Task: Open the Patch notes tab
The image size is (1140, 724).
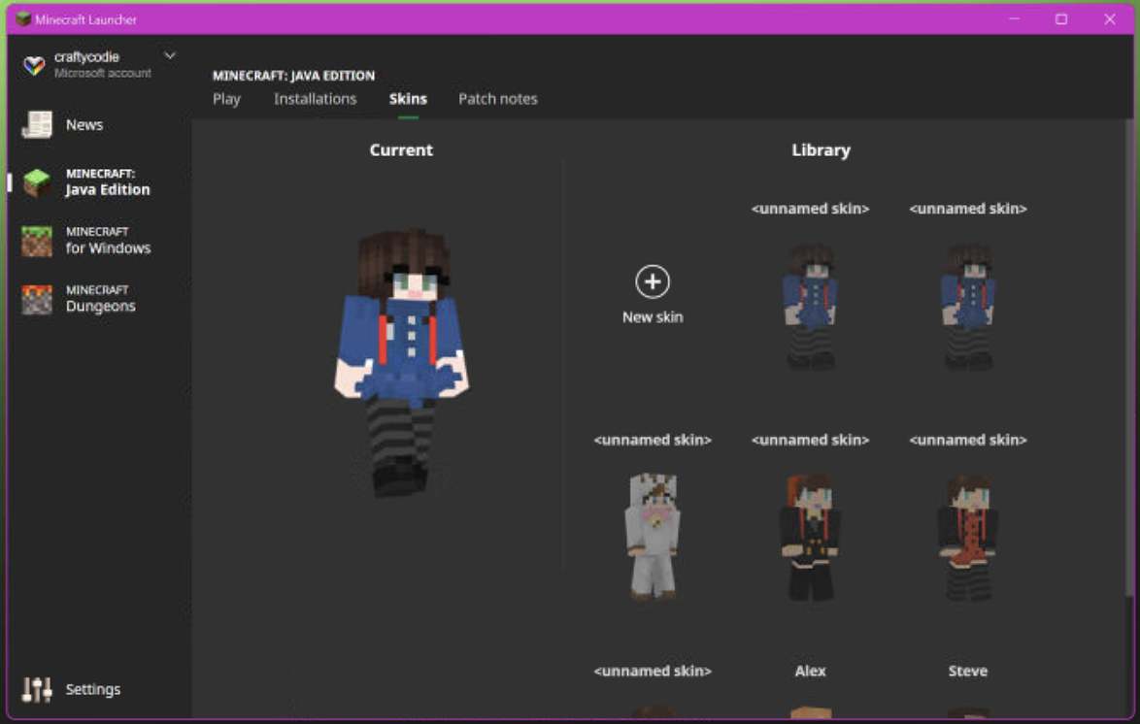Action: point(497,99)
